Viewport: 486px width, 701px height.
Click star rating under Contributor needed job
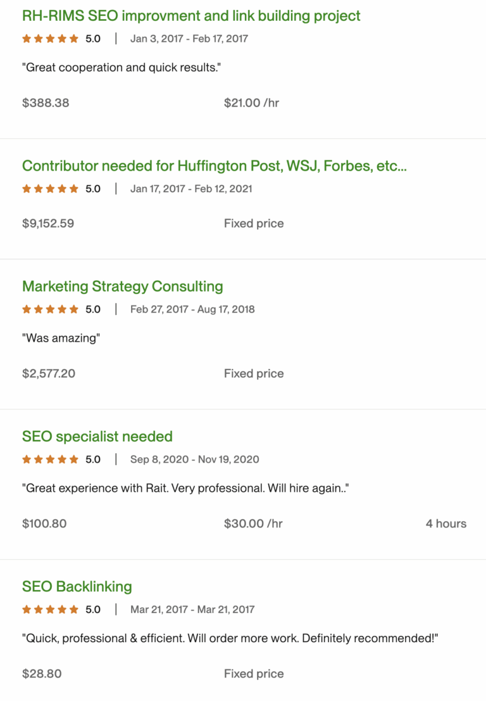(x=50, y=189)
